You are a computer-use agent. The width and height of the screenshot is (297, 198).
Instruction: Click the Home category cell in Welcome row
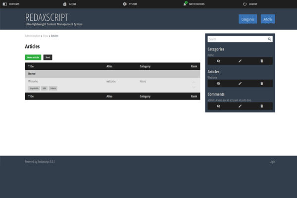coord(143,81)
